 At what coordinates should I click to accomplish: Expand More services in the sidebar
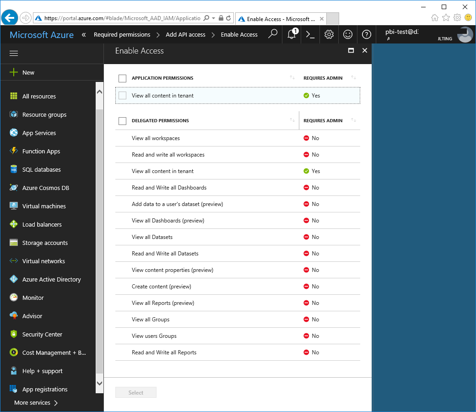[36, 402]
